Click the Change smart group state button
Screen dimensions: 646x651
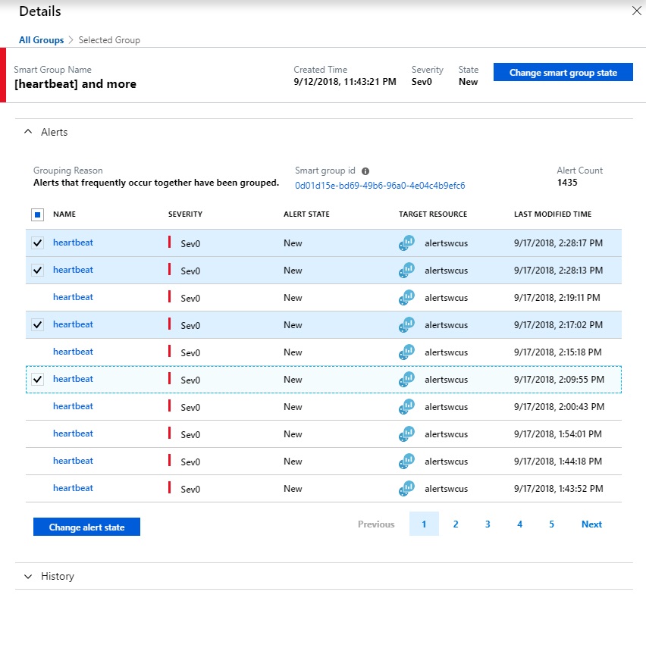pos(563,73)
